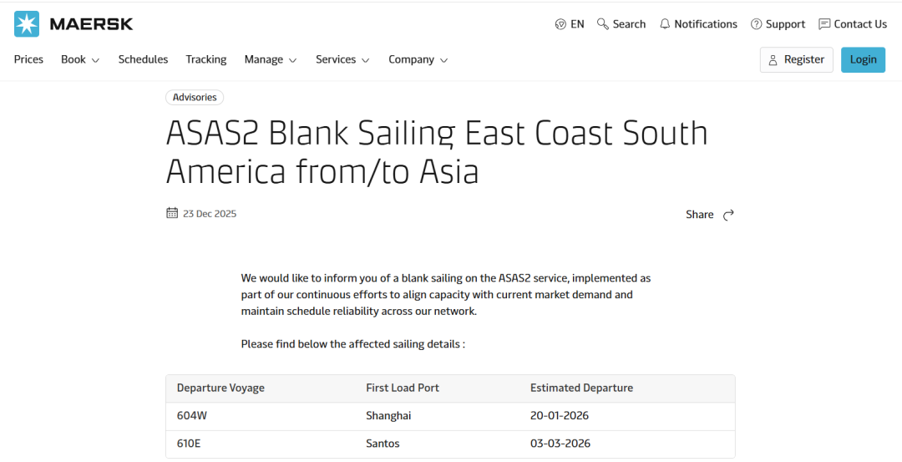Click the ASAS2 Blank Sailing headline

click(437, 152)
